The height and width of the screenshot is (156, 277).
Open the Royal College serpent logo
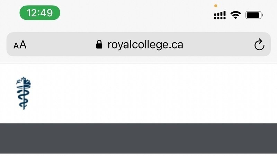tap(24, 93)
